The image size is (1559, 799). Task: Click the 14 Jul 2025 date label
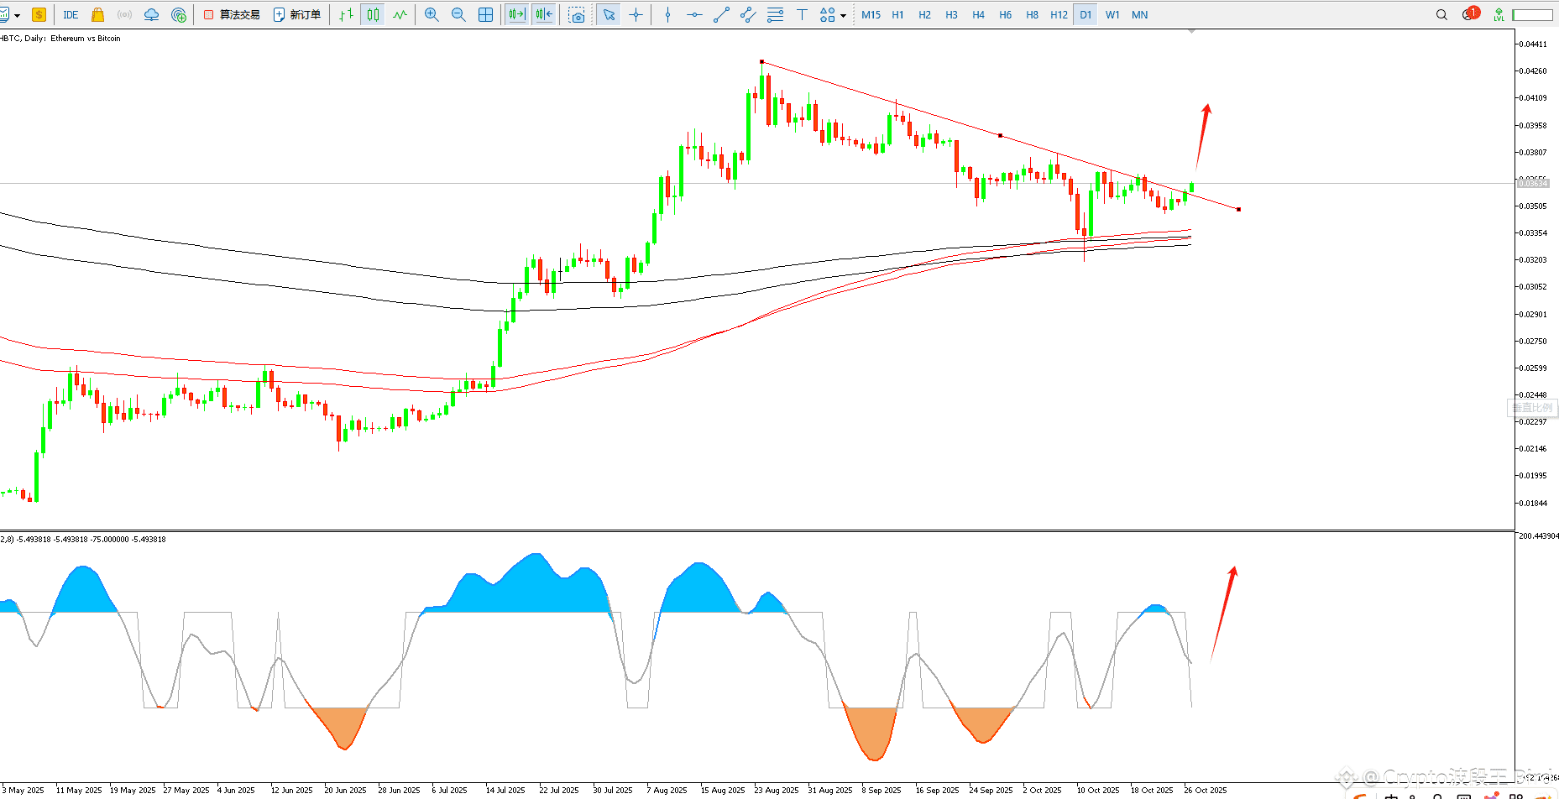(505, 790)
